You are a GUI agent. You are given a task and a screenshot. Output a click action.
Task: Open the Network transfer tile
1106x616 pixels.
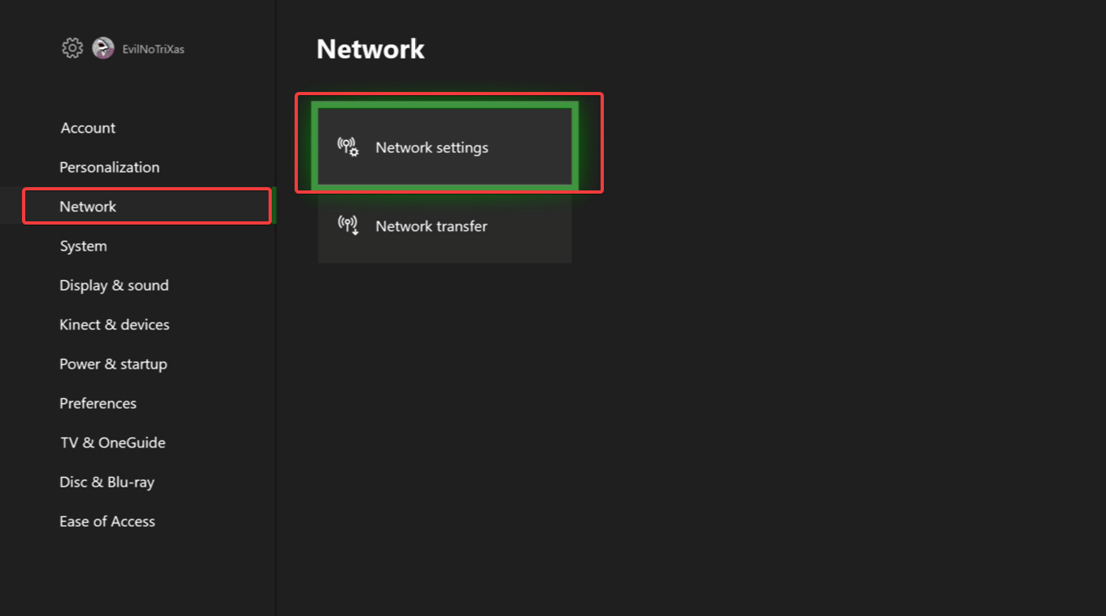[x=444, y=226]
